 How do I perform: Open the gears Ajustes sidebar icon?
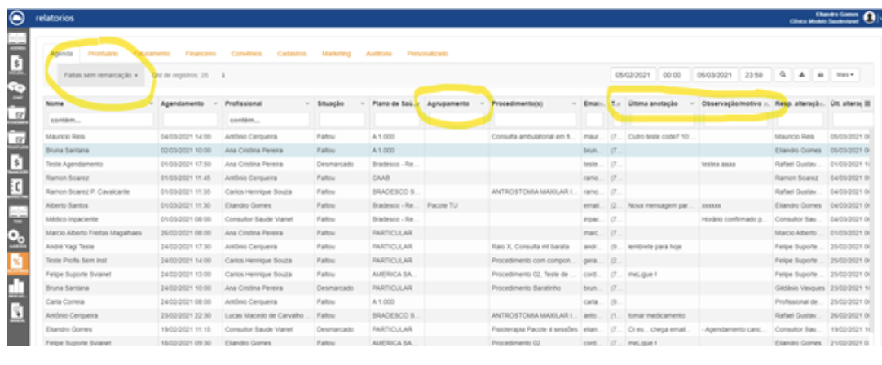[x=17, y=237]
